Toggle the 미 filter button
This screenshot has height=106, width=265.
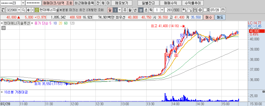[108, 3]
